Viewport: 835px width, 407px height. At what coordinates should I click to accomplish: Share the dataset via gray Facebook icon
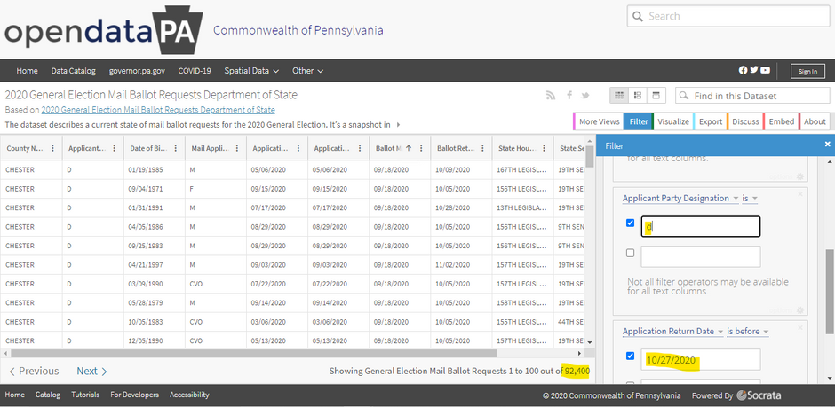pos(569,96)
